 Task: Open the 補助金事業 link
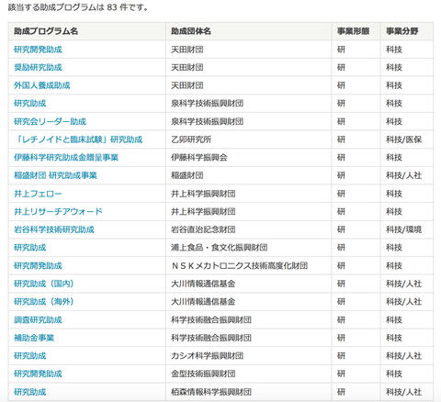pyautogui.click(x=34, y=338)
